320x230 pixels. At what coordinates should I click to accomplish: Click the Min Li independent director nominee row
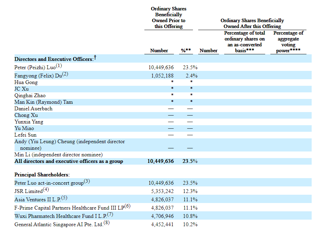coord(58,155)
